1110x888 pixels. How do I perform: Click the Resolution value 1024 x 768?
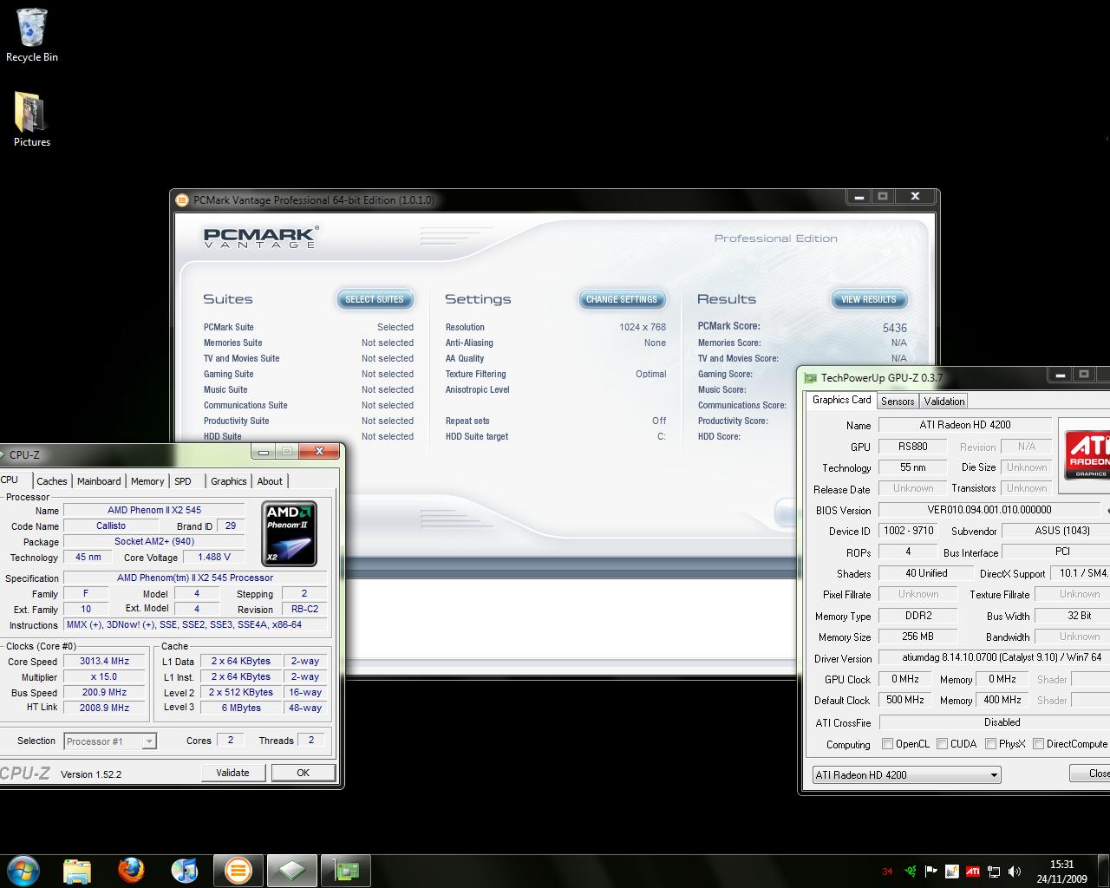point(643,327)
